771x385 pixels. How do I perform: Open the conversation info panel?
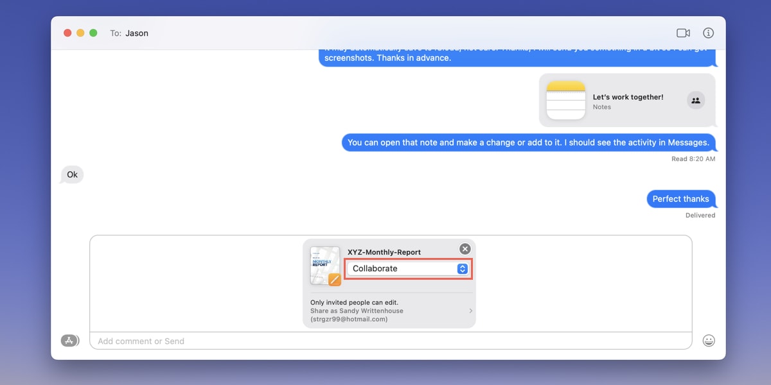click(707, 33)
